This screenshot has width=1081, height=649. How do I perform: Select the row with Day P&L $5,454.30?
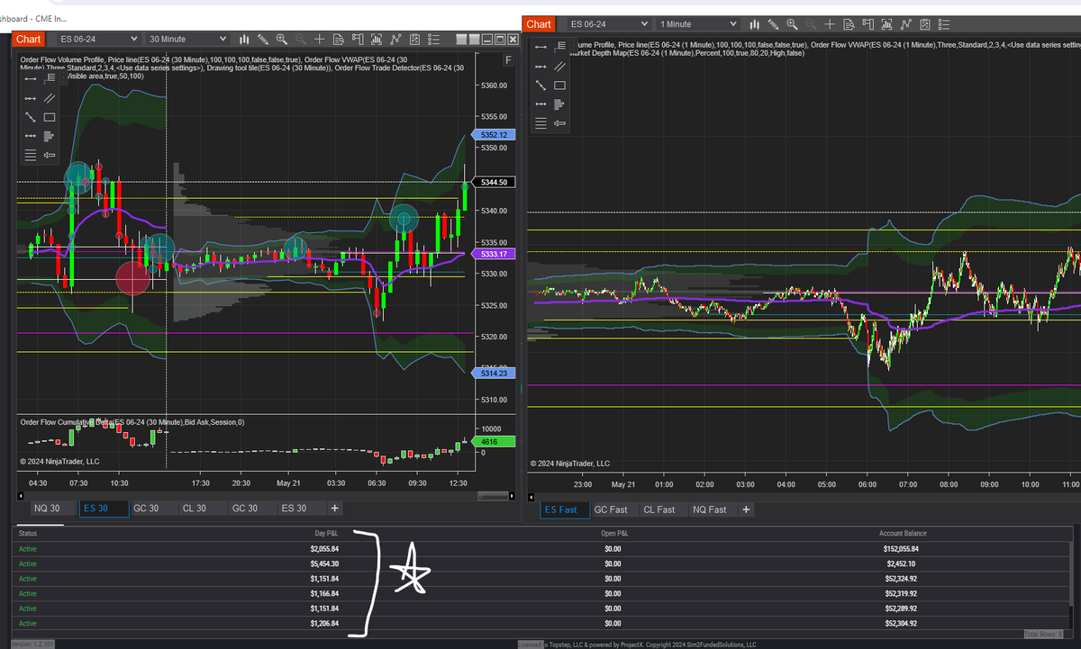540,563
